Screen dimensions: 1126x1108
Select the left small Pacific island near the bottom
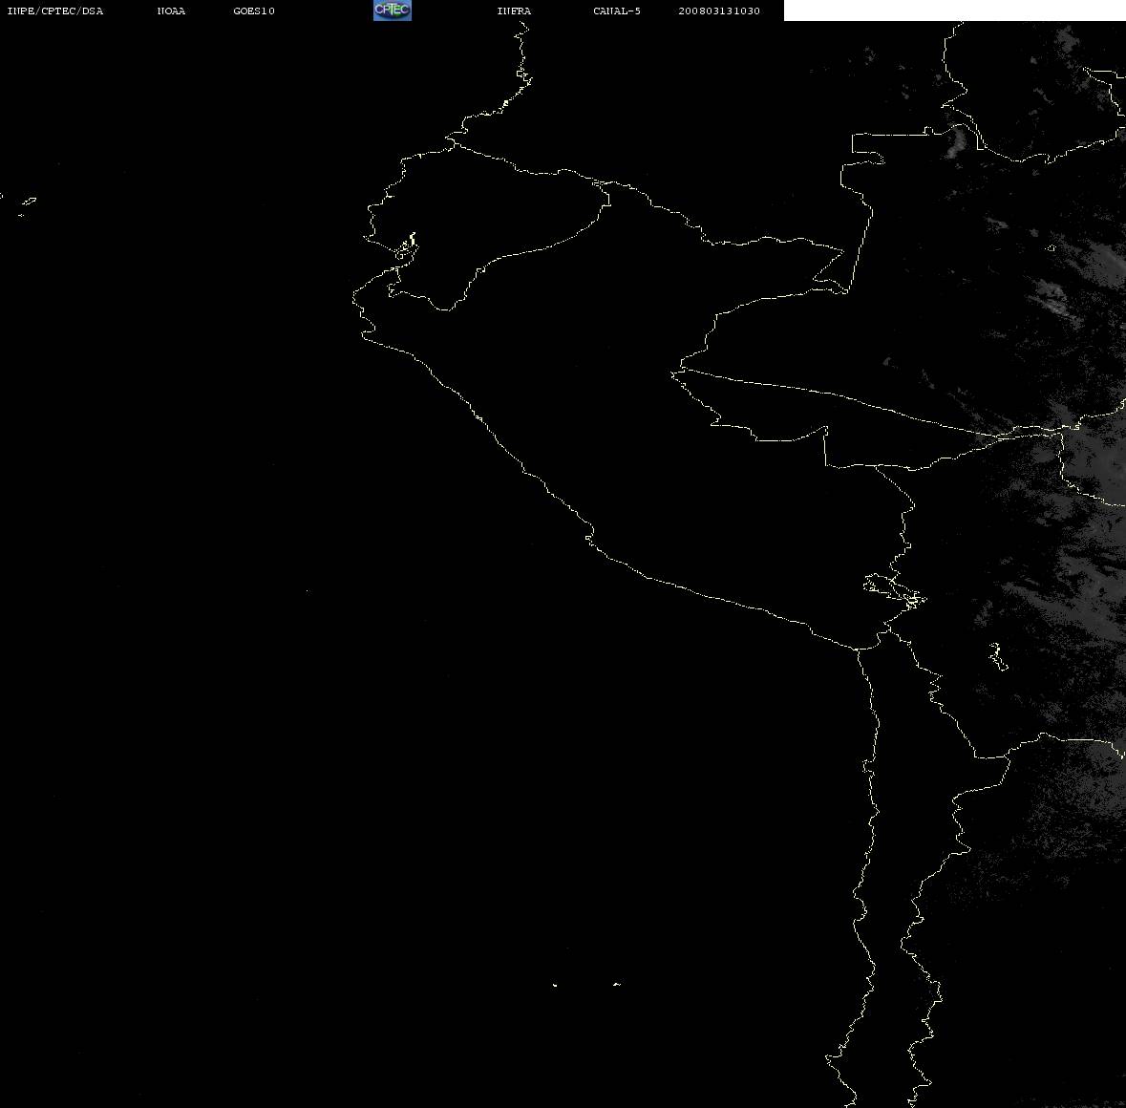click(554, 985)
